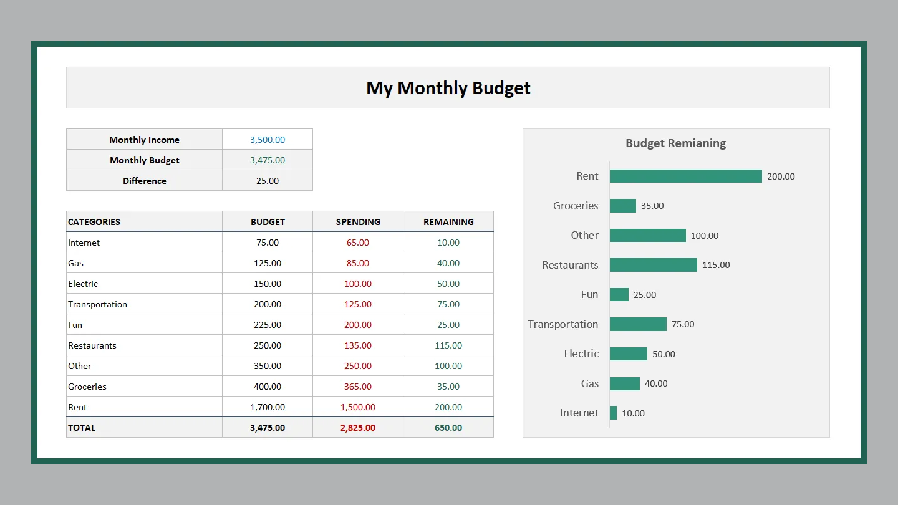Click total spending value 2,825.00

click(x=358, y=428)
